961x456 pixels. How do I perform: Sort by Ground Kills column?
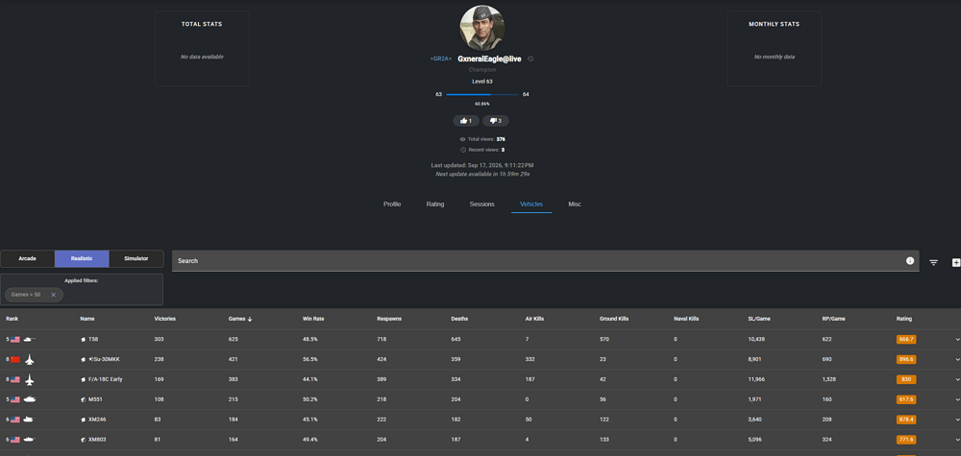(613, 319)
